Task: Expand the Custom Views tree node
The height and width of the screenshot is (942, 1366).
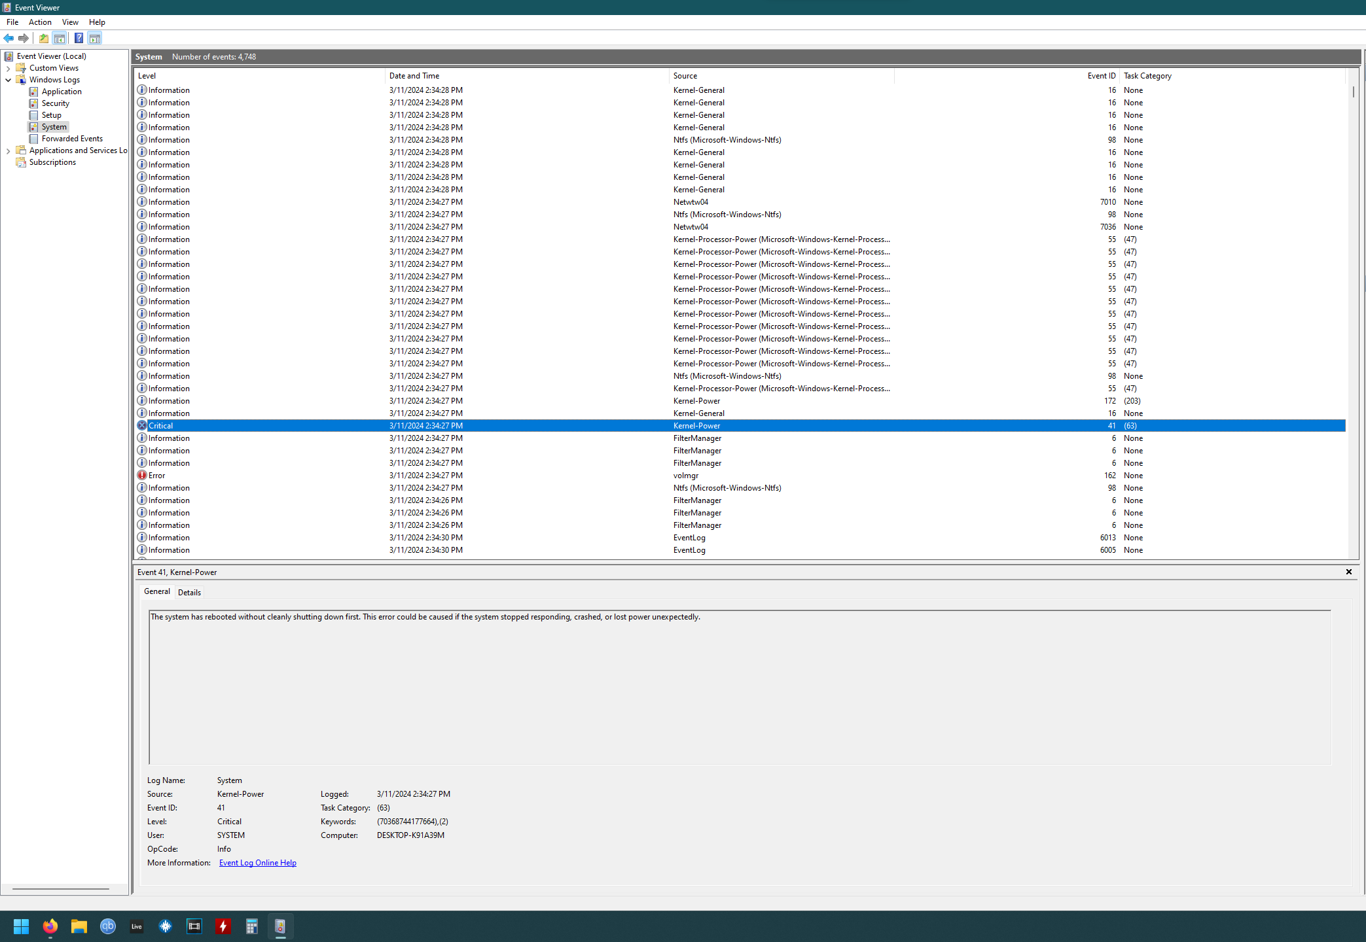Action: [8, 68]
